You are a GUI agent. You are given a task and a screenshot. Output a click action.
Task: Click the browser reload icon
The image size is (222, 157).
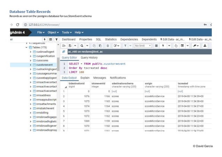pyautogui.click(x=18, y=25)
